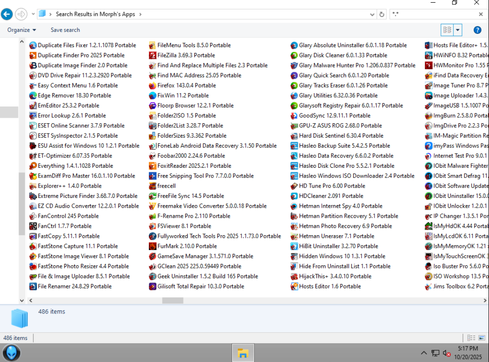Screen dimensions: 489x362
Task: Select the GoodSync 12.9.11.1 Portable icon
Action: (x=294, y=116)
